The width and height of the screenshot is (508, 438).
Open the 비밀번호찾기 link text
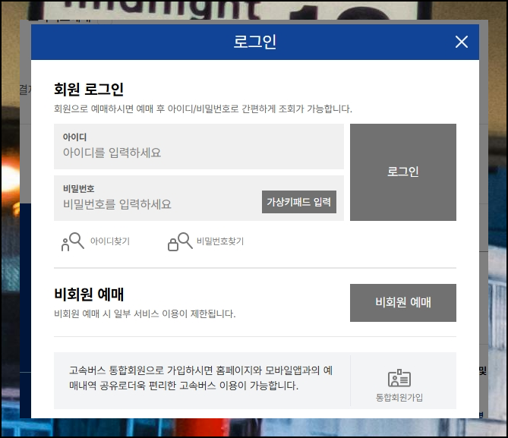(220, 241)
